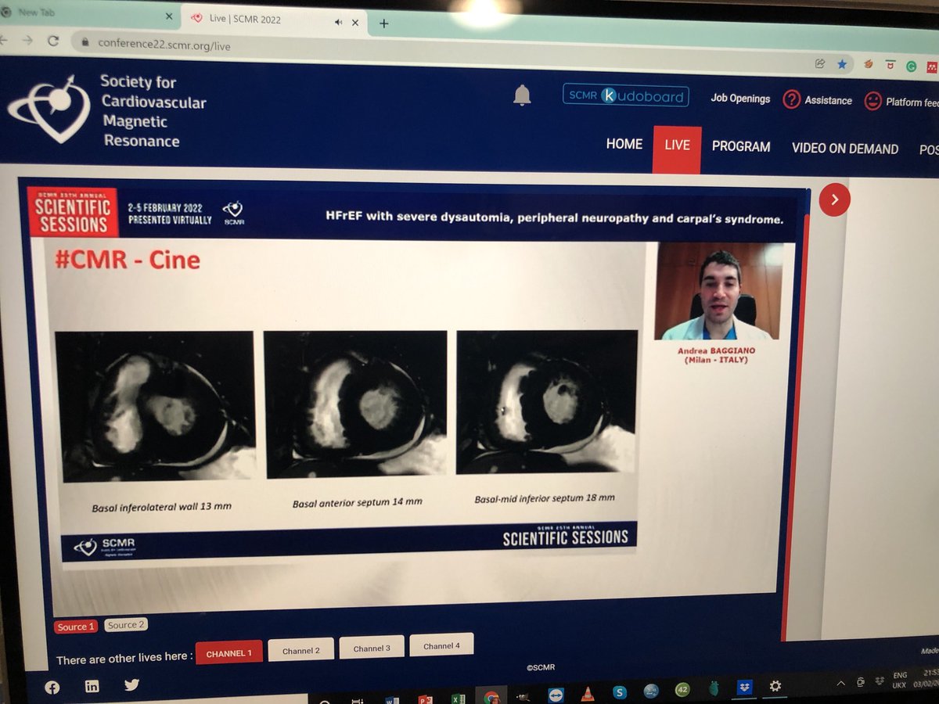This screenshot has width=939, height=704.
Task: Click the orange browser extension icon
Action: pos(868,65)
